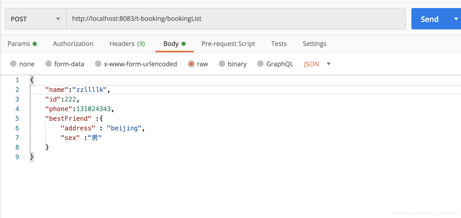This screenshot has width=461, height=218.
Task: Open the POST method dropdown
Action: tap(36, 19)
